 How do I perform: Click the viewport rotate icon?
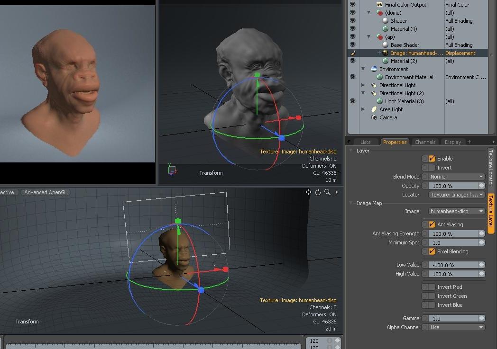pyautogui.click(x=318, y=192)
